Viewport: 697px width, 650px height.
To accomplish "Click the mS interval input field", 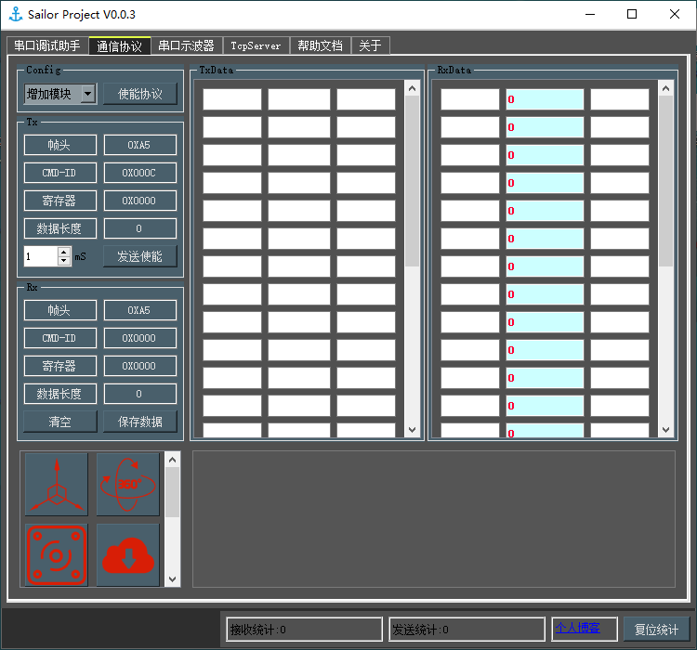I will coord(41,256).
